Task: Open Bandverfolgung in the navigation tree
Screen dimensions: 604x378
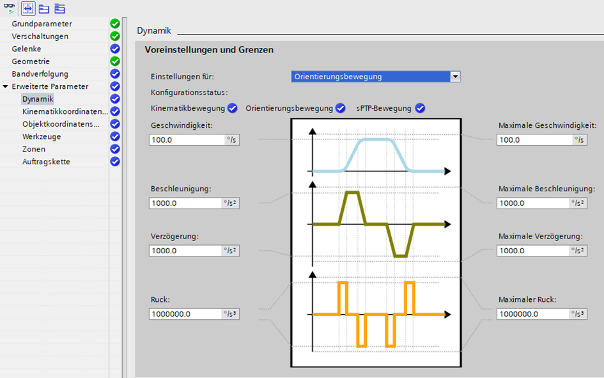Action: click(x=40, y=74)
